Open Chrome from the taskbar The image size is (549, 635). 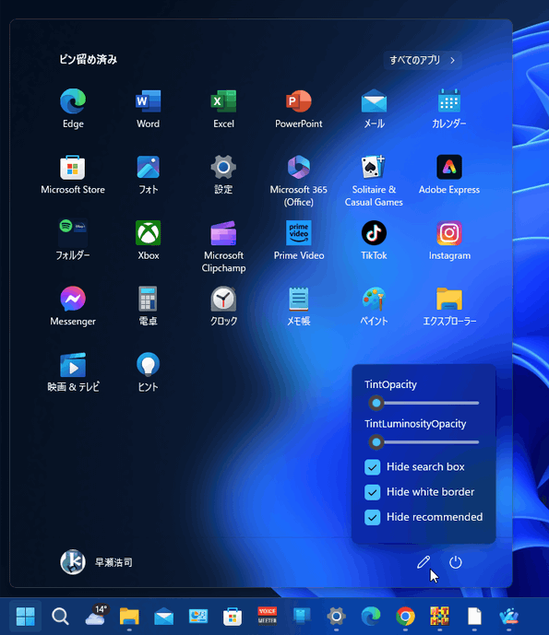pyautogui.click(x=405, y=617)
